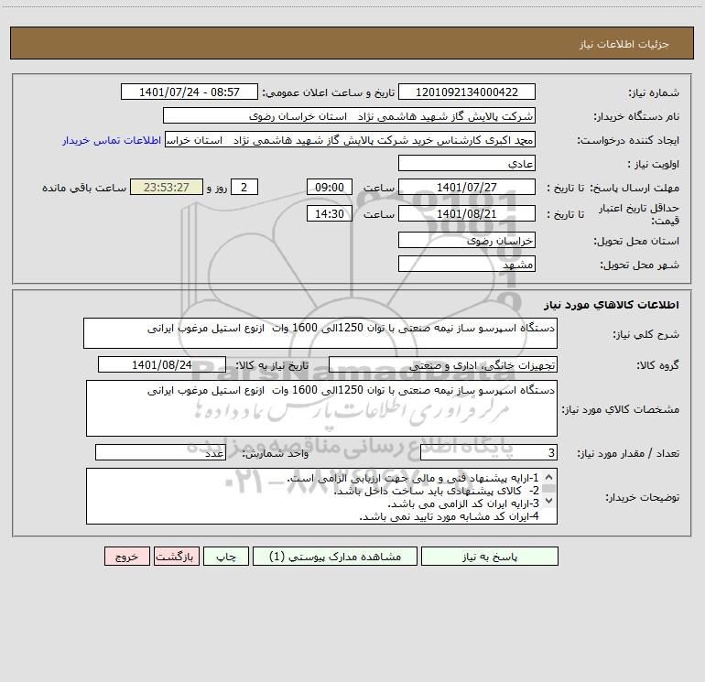Click the buyer notes text area
This screenshot has height=682, width=705.
[x=321, y=496]
